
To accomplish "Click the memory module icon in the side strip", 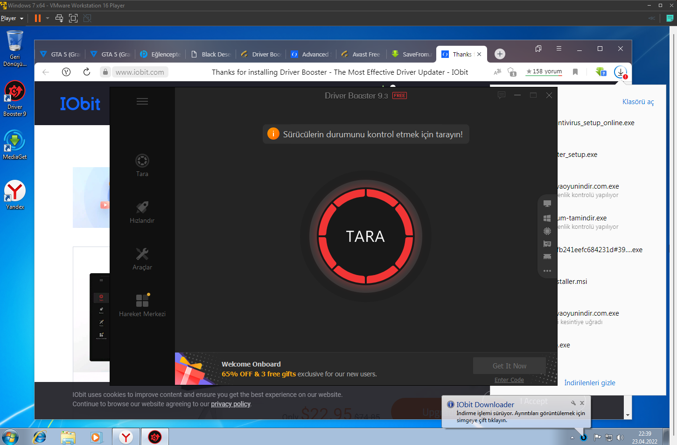I will pos(547,257).
